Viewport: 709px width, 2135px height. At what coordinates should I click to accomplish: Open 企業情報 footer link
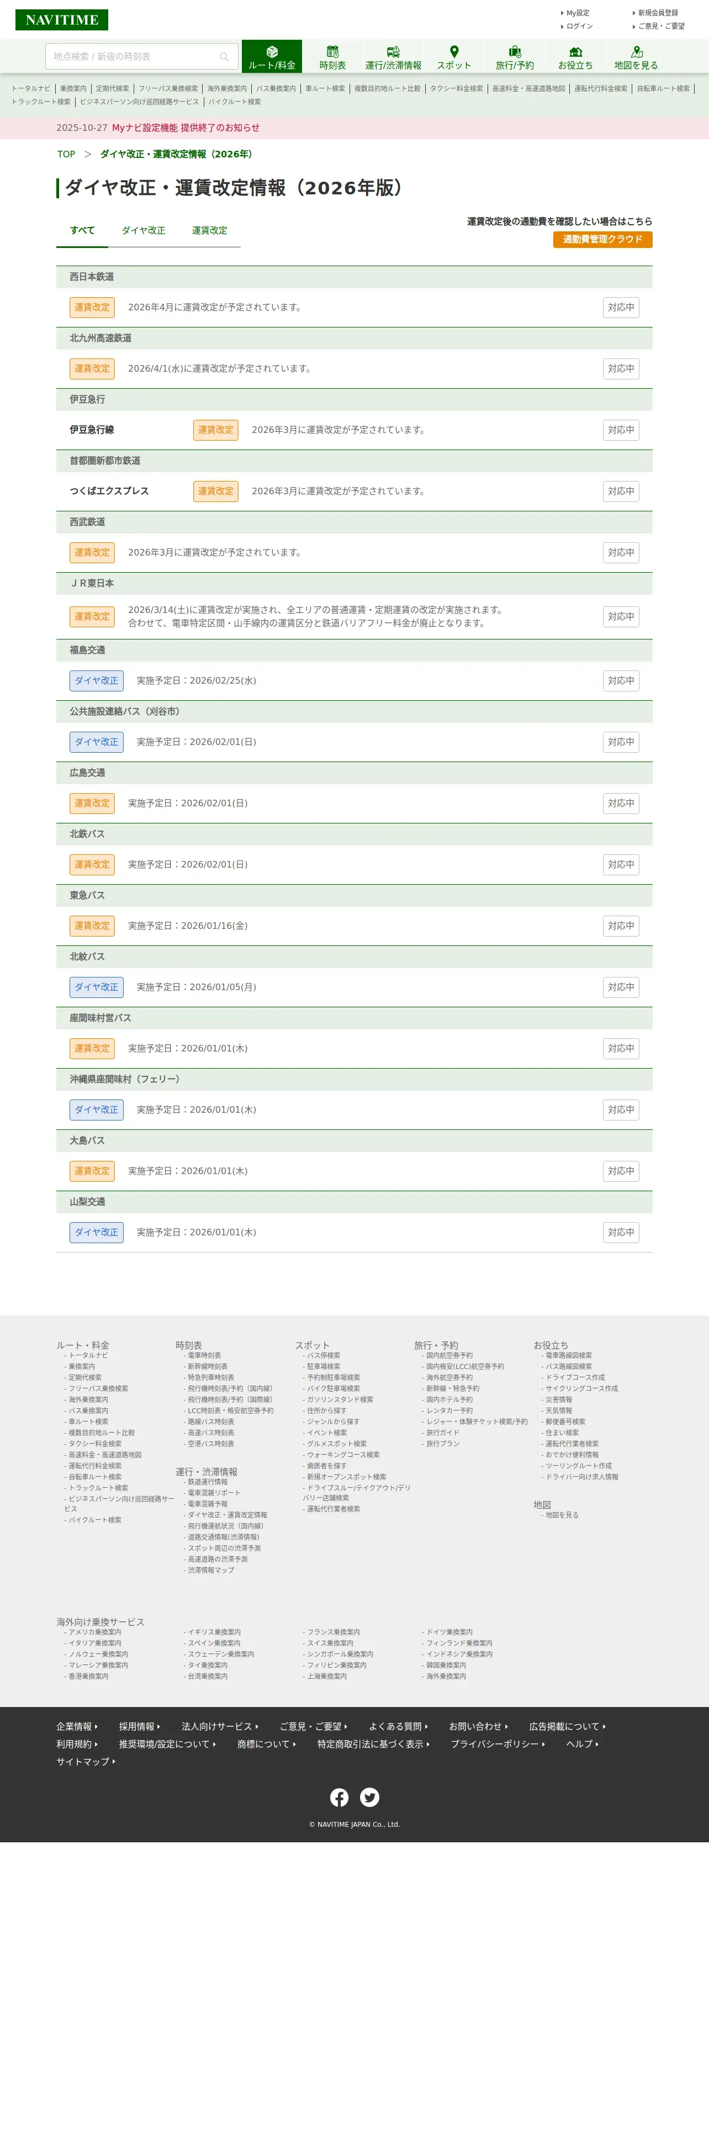(77, 1726)
